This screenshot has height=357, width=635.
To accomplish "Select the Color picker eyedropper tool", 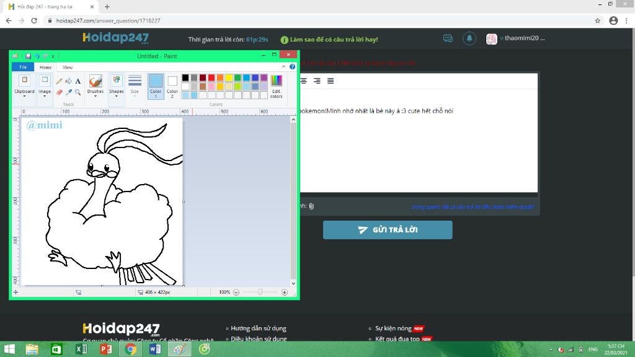I will (x=69, y=92).
